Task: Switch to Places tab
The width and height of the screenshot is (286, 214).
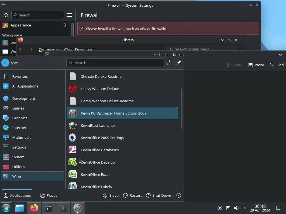Action: pyautogui.click(x=49, y=195)
